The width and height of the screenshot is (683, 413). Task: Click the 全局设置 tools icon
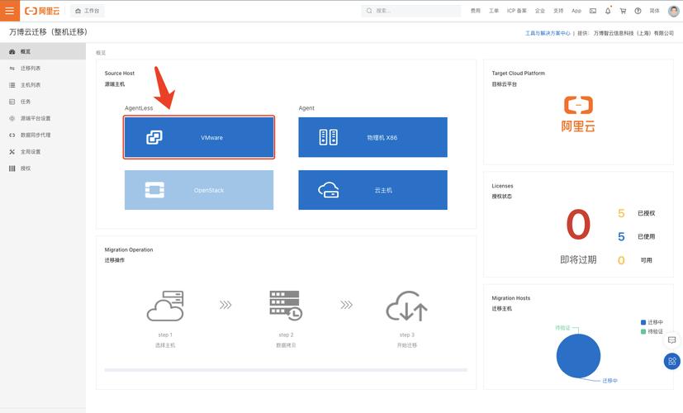pyautogui.click(x=12, y=152)
